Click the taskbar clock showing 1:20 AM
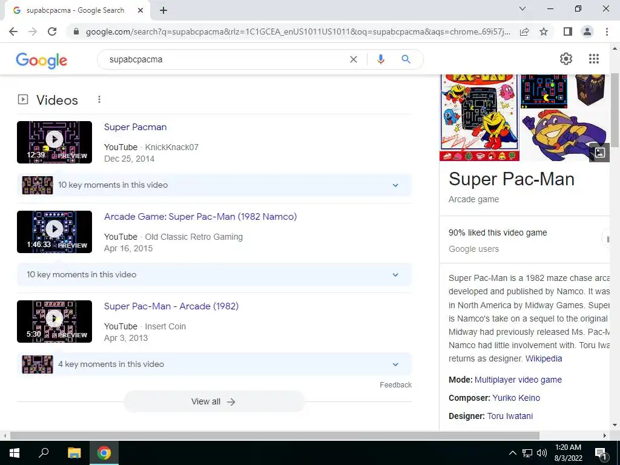 (x=568, y=453)
